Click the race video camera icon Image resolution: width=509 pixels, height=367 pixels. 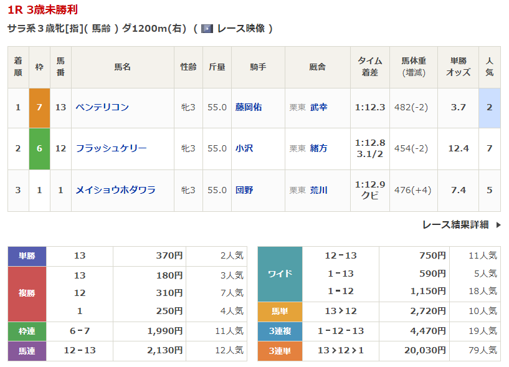[x=207, y=29]
